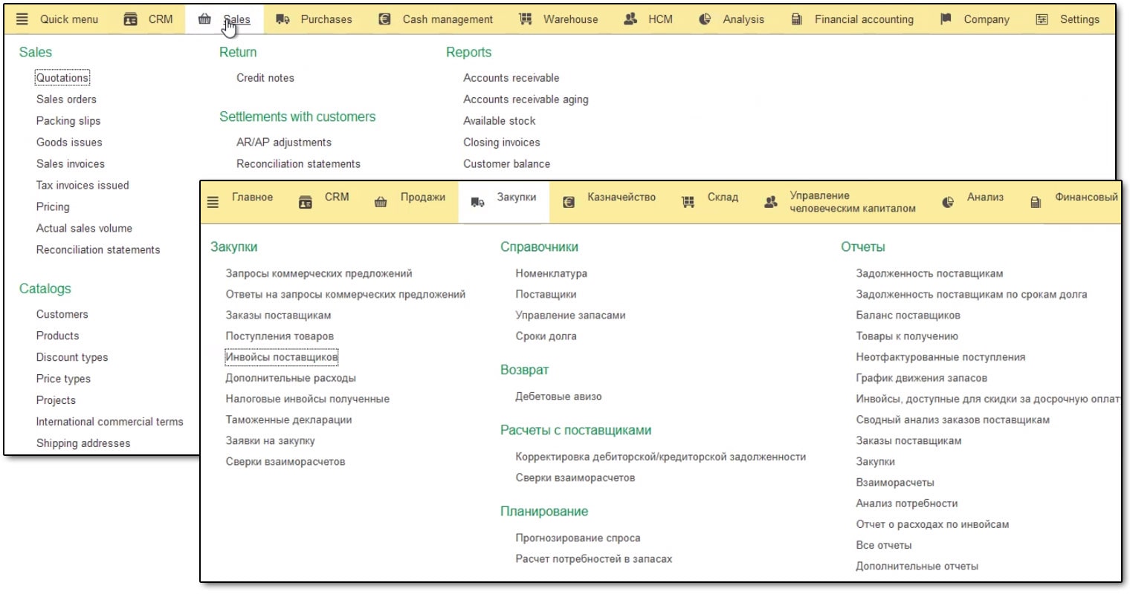Open Credit notes under Return
Image resolution: width=1130 pixels, height=594 pixels.
tap(265, 78)
